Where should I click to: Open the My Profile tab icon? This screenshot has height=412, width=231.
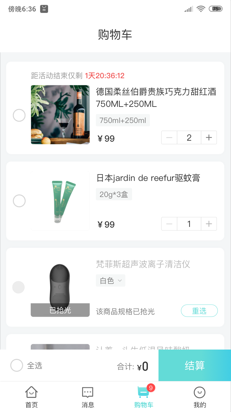coord(200,393)
